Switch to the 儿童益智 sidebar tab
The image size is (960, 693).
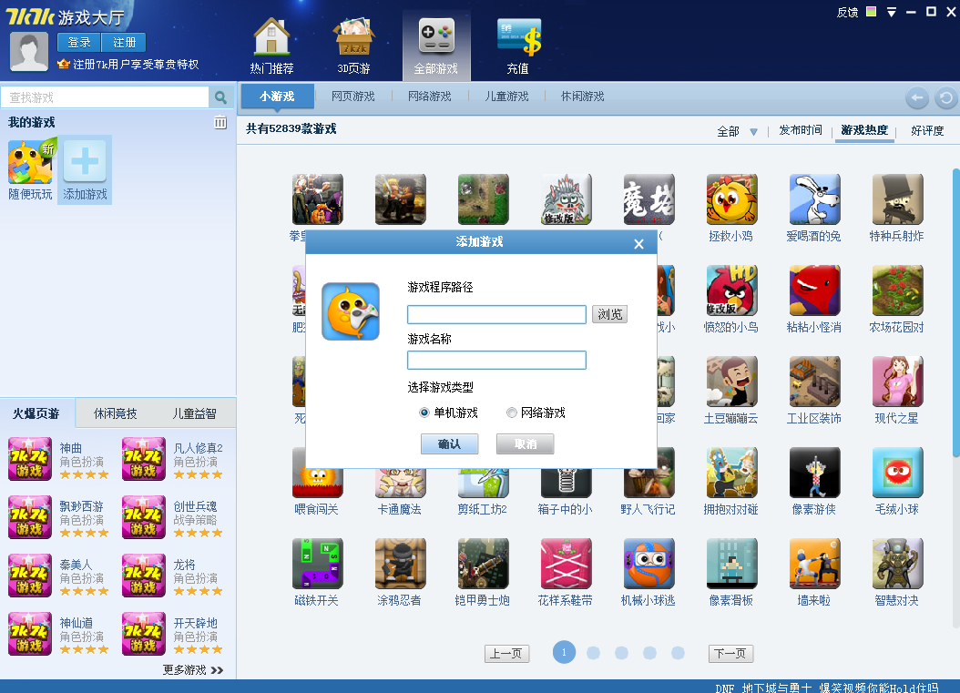point(194,413)
